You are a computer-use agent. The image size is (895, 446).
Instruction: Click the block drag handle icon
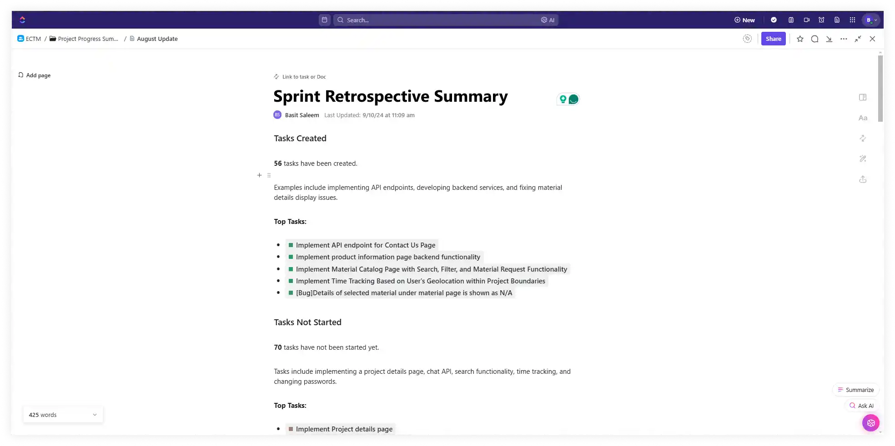click(x=269, y=175)
